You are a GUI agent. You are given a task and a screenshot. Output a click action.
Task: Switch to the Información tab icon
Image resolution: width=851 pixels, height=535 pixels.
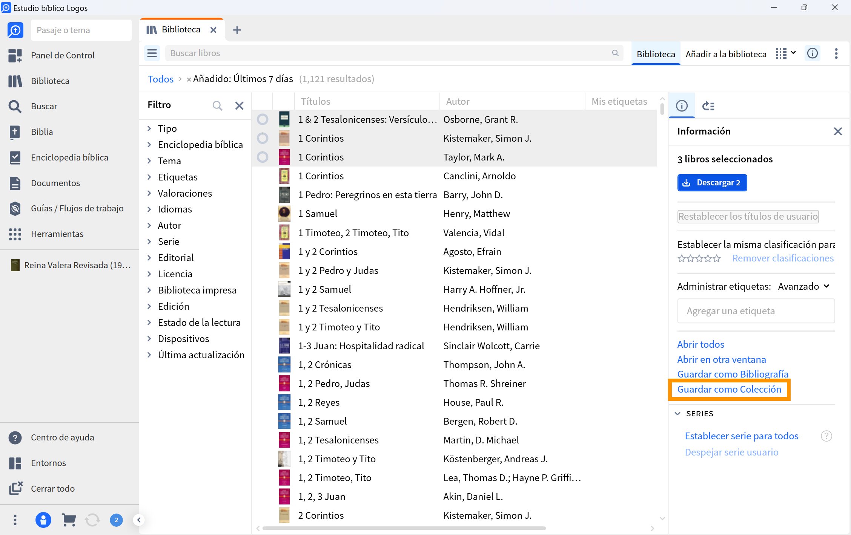(x=682, y=106)
